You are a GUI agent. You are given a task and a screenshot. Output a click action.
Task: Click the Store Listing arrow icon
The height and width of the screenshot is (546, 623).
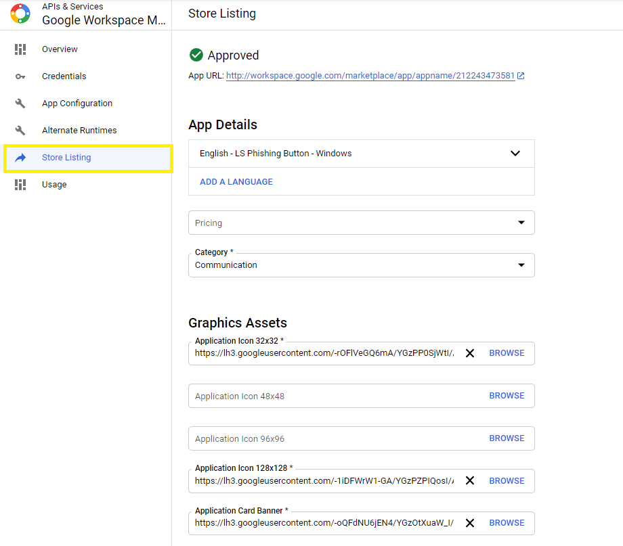tap(20, 158)
